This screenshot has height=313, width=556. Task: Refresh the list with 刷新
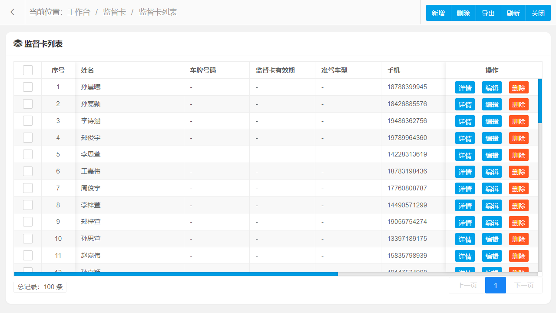coord(513,13)
